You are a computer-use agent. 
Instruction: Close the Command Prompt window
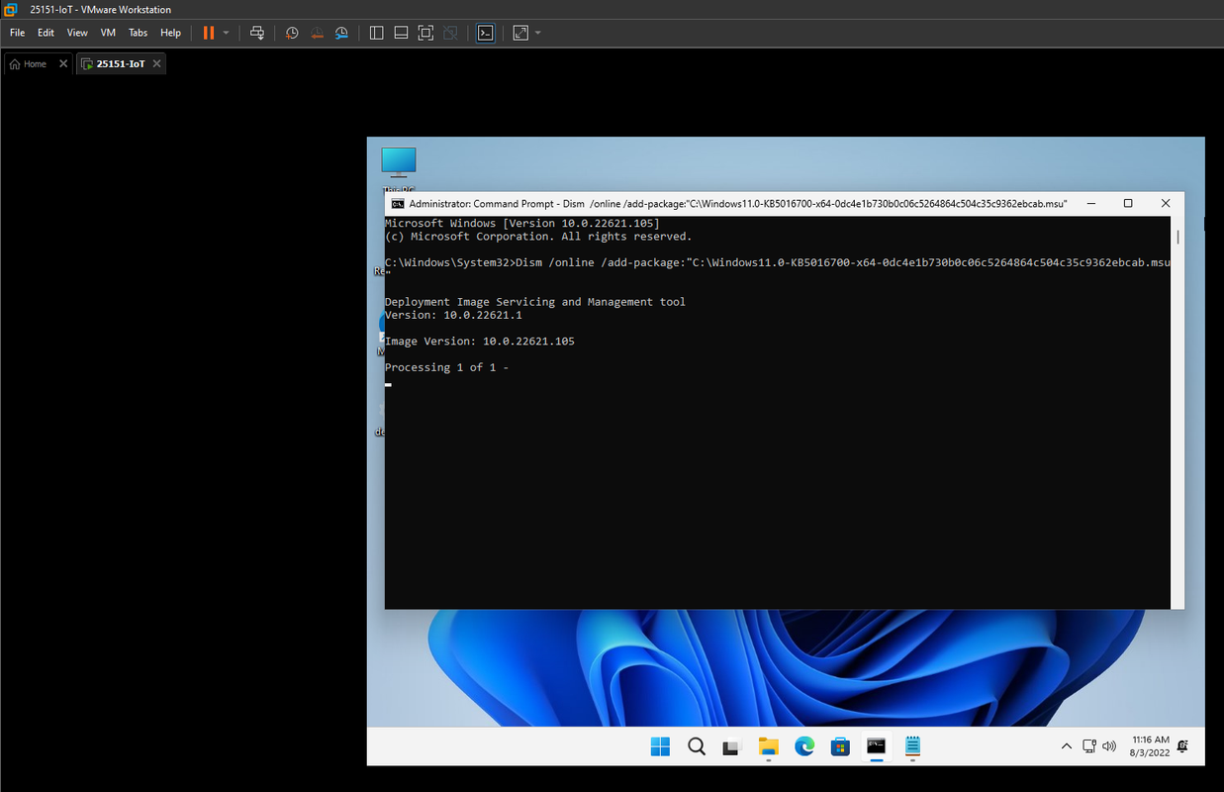point(1166,204)
